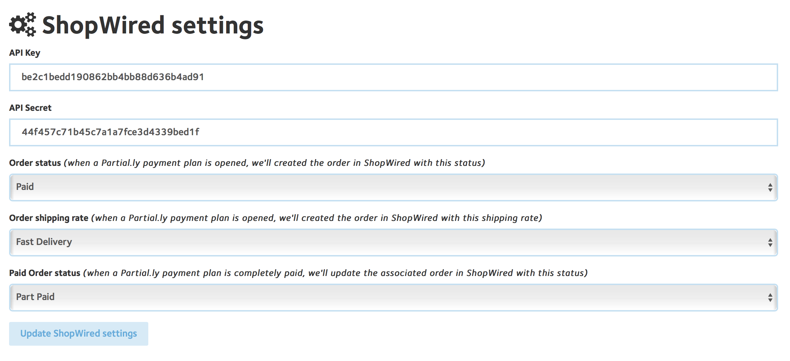Screen dimensions: 790x361
Task: Click the API Secret value text 44f457c7…
Action: (110, 132)
